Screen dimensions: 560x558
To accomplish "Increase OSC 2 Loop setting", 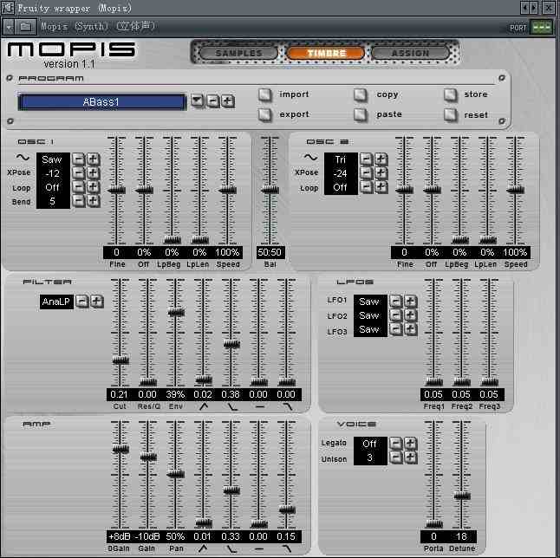I will point(381,187).
